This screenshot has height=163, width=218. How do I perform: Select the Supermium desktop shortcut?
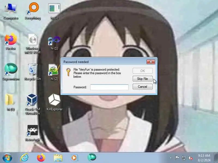pyautogui.click(x=11, y=72)
